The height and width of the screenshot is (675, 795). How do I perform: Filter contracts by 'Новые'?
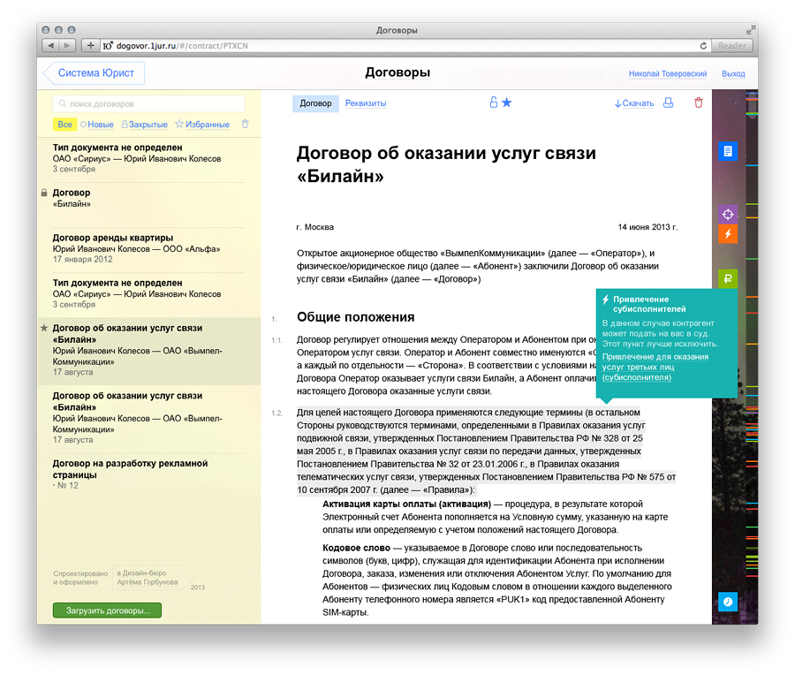pos(100,125)
